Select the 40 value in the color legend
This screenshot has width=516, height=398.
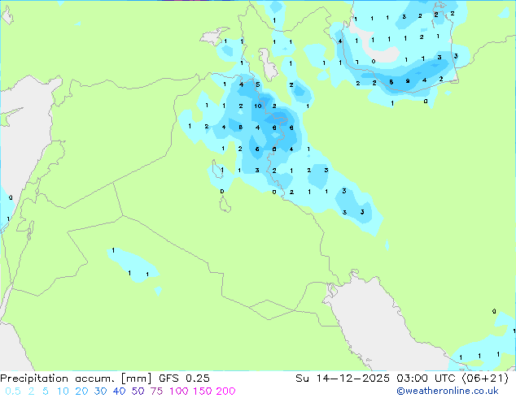(x=119, y=392)
